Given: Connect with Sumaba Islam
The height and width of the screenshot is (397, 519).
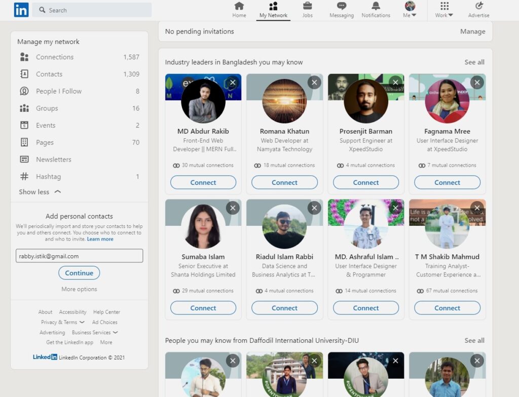Looking at the screenshot, I should coord(203,308).
